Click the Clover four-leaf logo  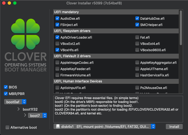26,34
